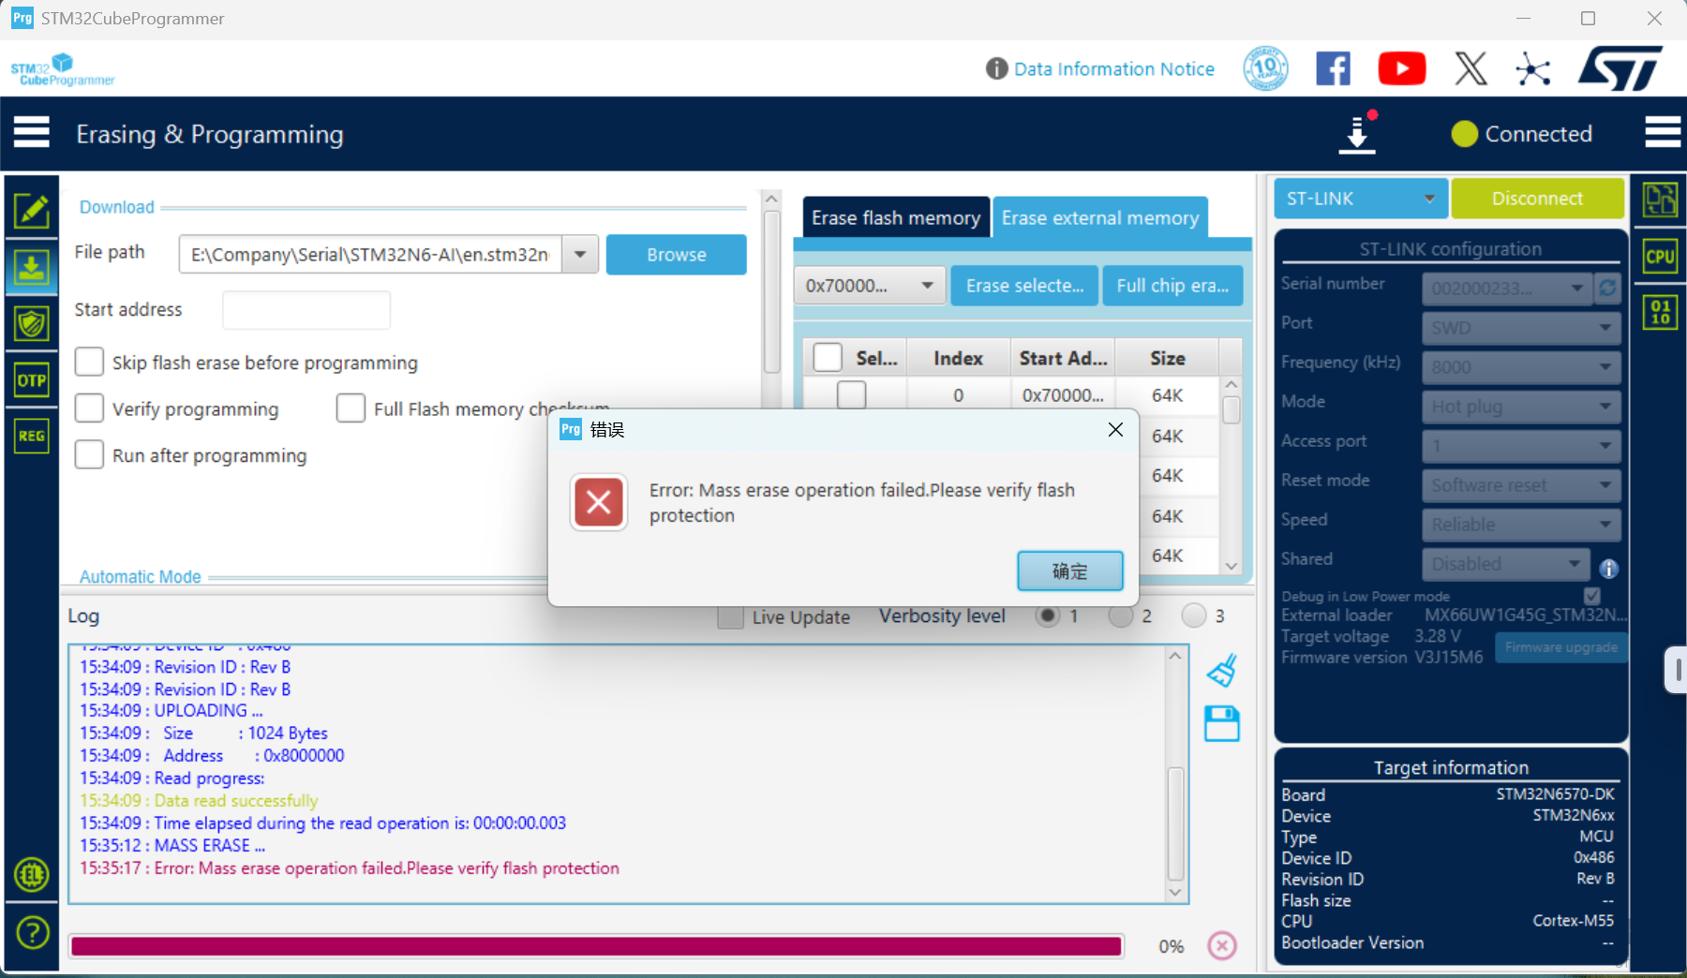Image resolution: width=1687 pixels, height=978 pixels.
Task: Open the OTP sidebar icon
Action: 32,380
